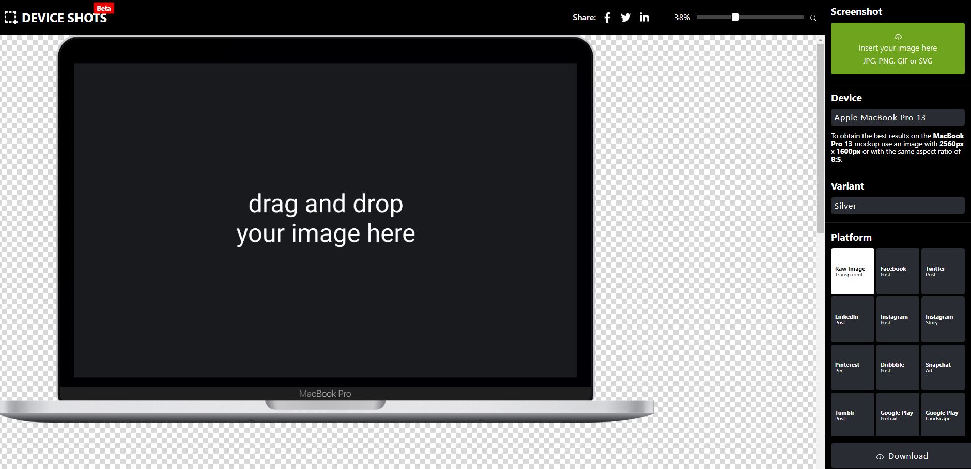Choose the Google Play Landscape platform
Viewport: 971px width, 469px height.
[943, 414]
